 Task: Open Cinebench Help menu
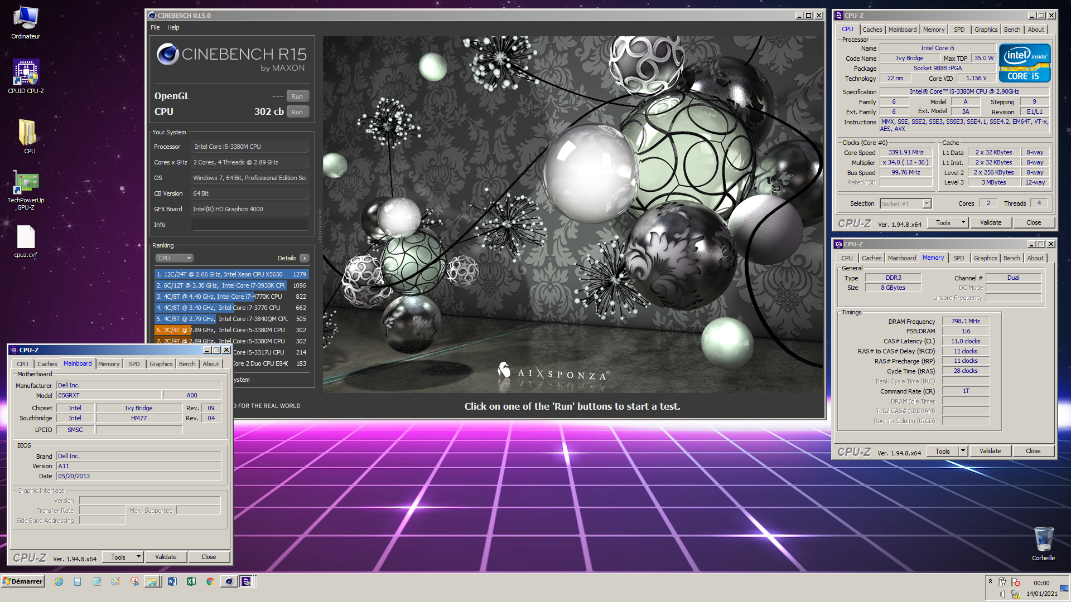(173, 27)
